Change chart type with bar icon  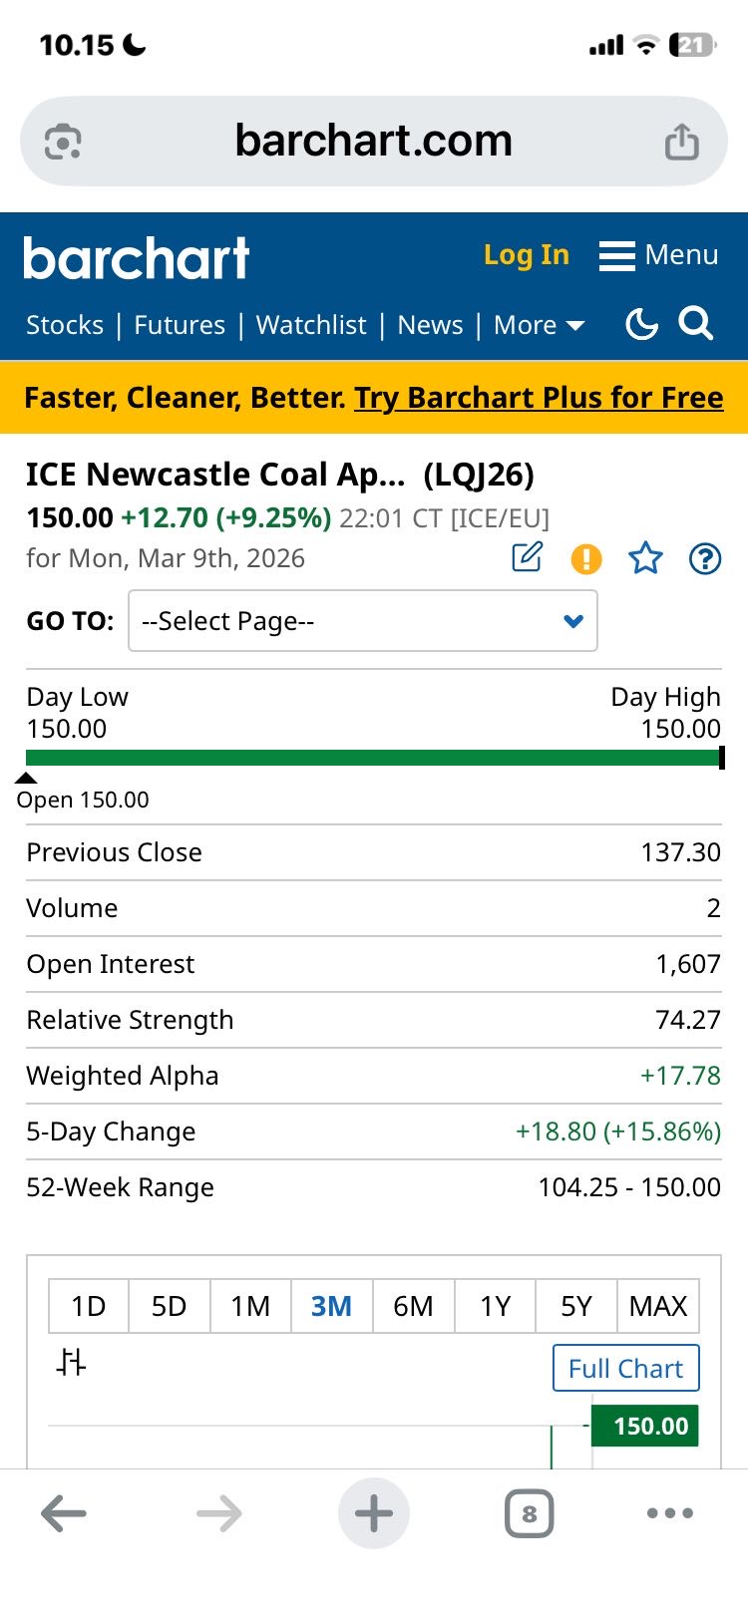pos(72,1362)
